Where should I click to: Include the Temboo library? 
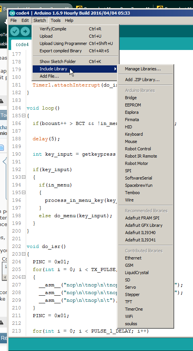coord(146,193)
